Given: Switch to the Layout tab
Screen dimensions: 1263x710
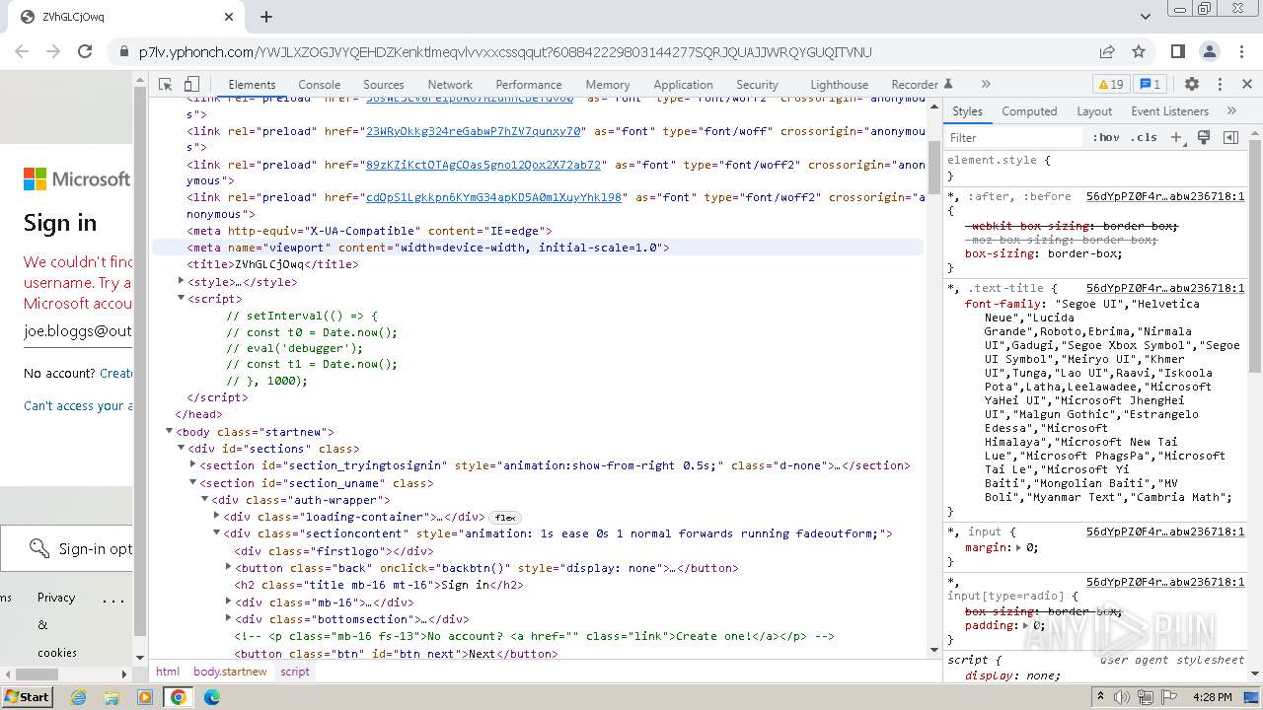Looking at the screenshot, I should [1094, 111].
